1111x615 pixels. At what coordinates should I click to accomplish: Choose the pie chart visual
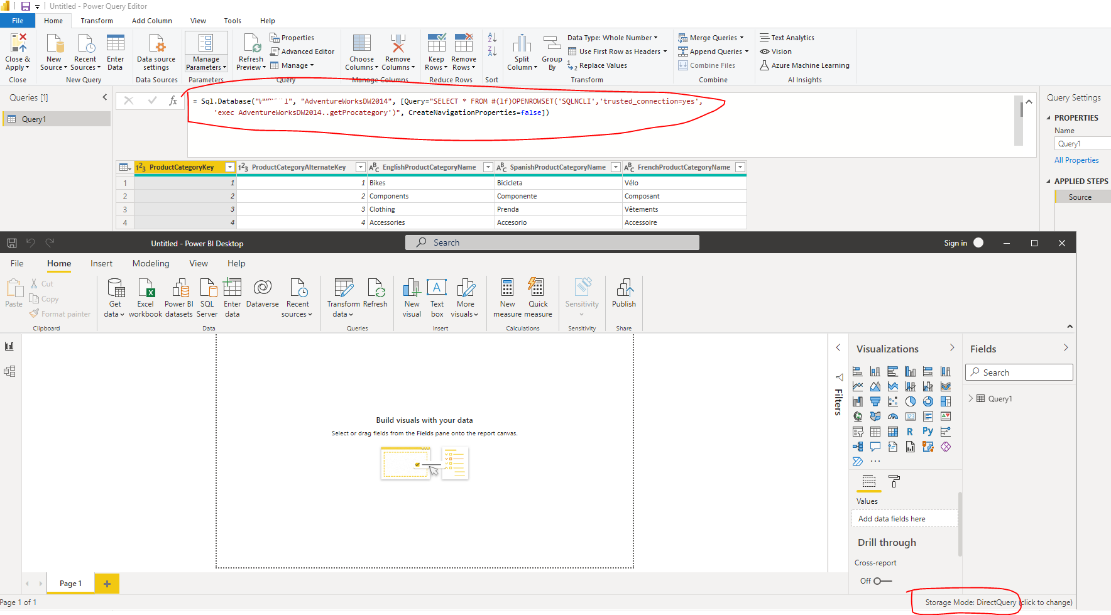click(911, 401)
